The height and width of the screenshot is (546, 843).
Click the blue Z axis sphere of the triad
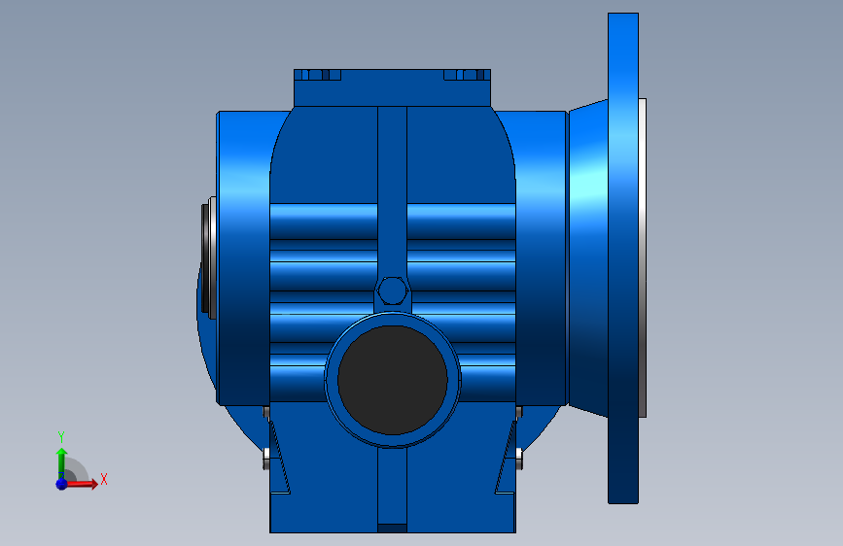(x=61, y=484)
